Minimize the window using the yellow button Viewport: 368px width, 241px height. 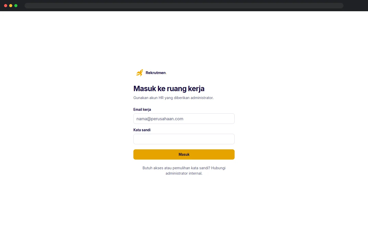(11, 6)
